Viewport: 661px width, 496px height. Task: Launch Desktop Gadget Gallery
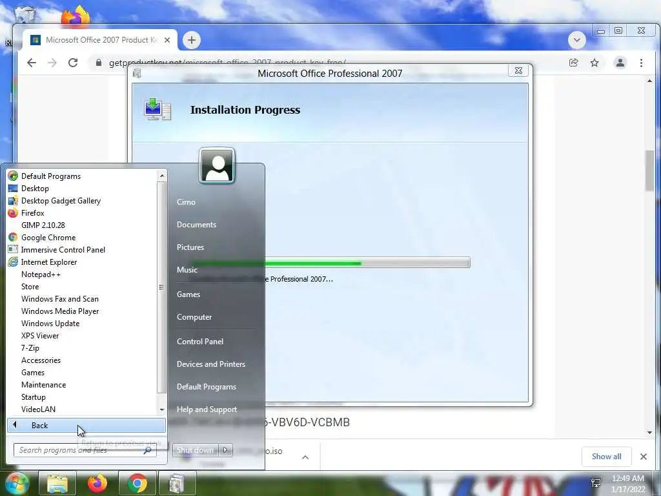click(x=61, y=201)
